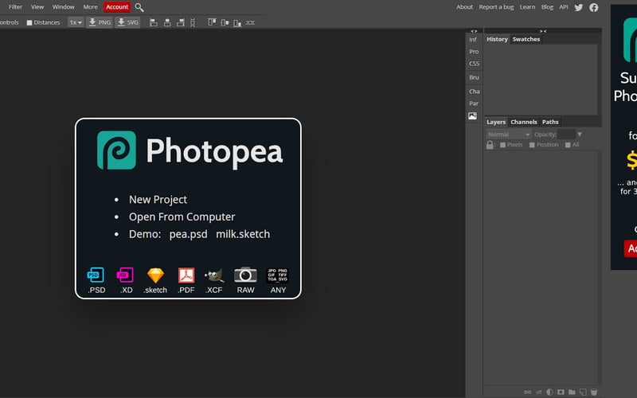Click the align right edges icon
Viewport: 637px width, 398px height.
(x=181, y=23)
